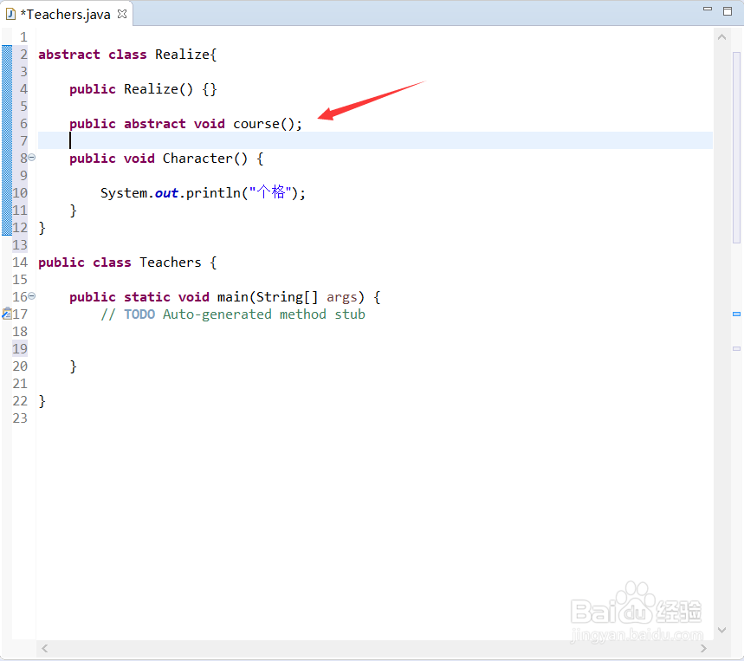
Task: Click line number 19 in the ruler
Action: [20, 349]
